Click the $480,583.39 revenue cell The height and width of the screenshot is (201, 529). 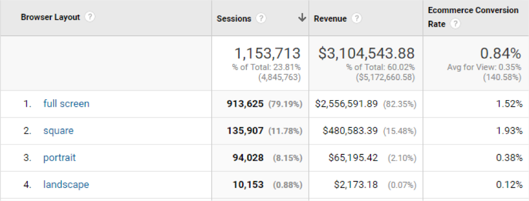(350, 131)
